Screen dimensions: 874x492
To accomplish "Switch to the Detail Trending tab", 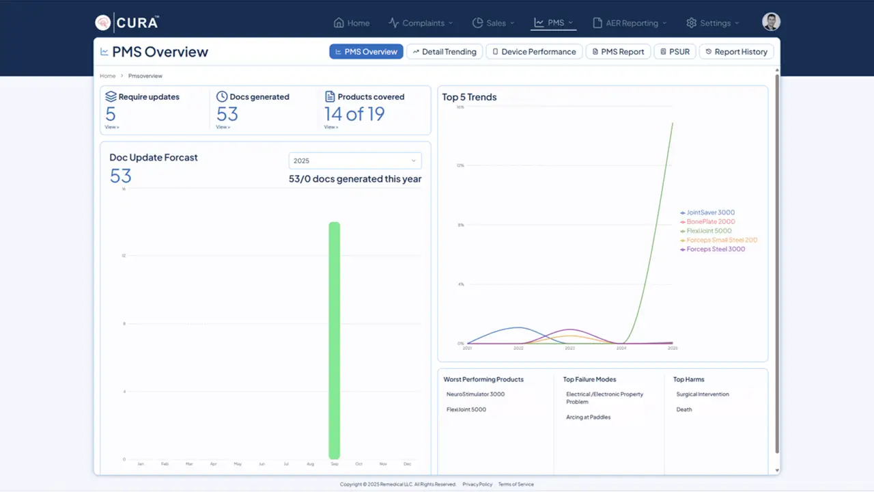I will 445,52.
